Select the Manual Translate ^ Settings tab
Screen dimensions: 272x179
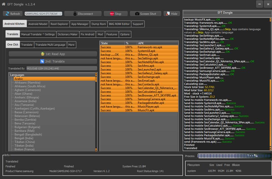38,34
